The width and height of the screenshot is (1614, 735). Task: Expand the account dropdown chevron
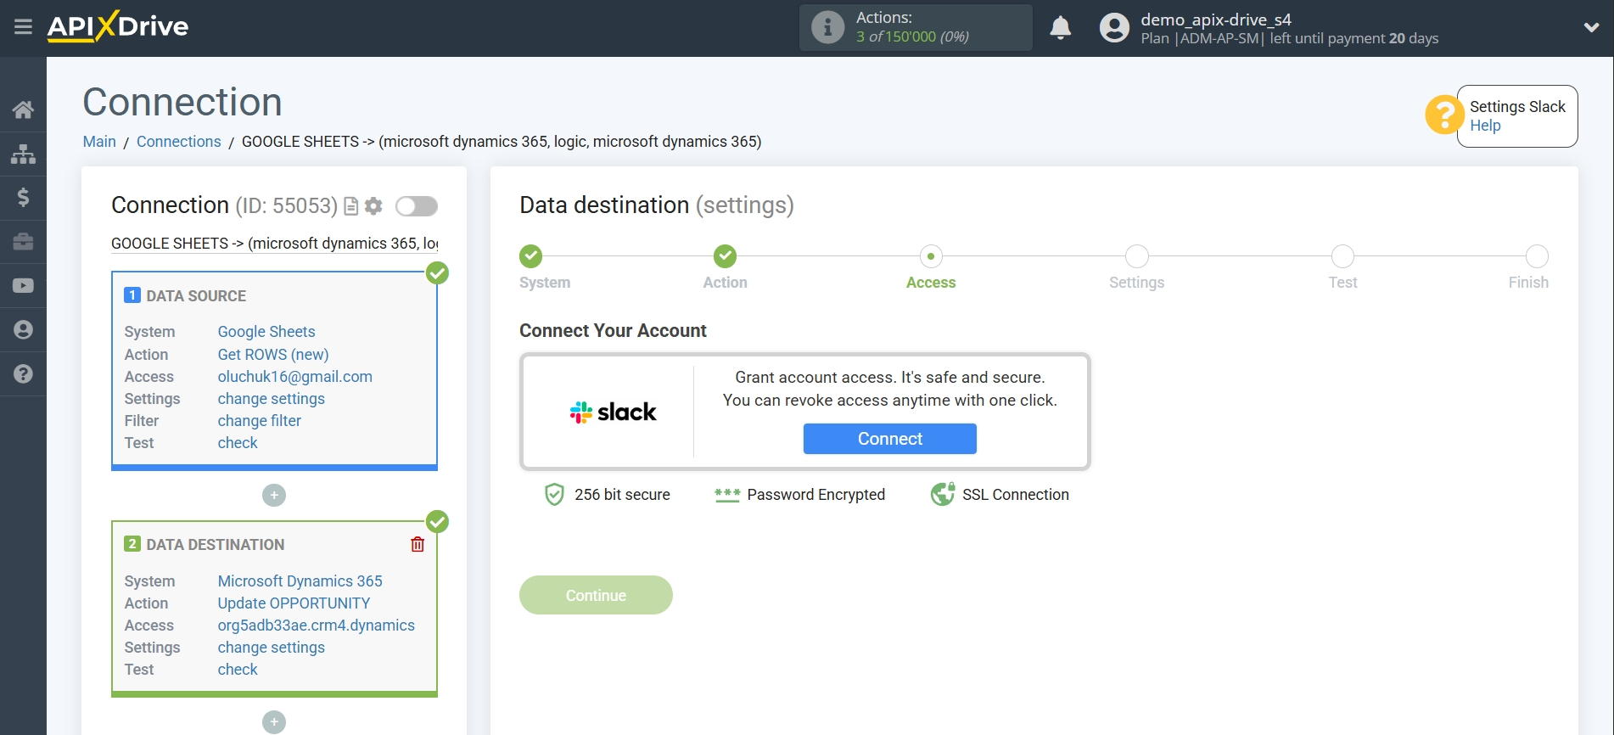point(1591,28)
